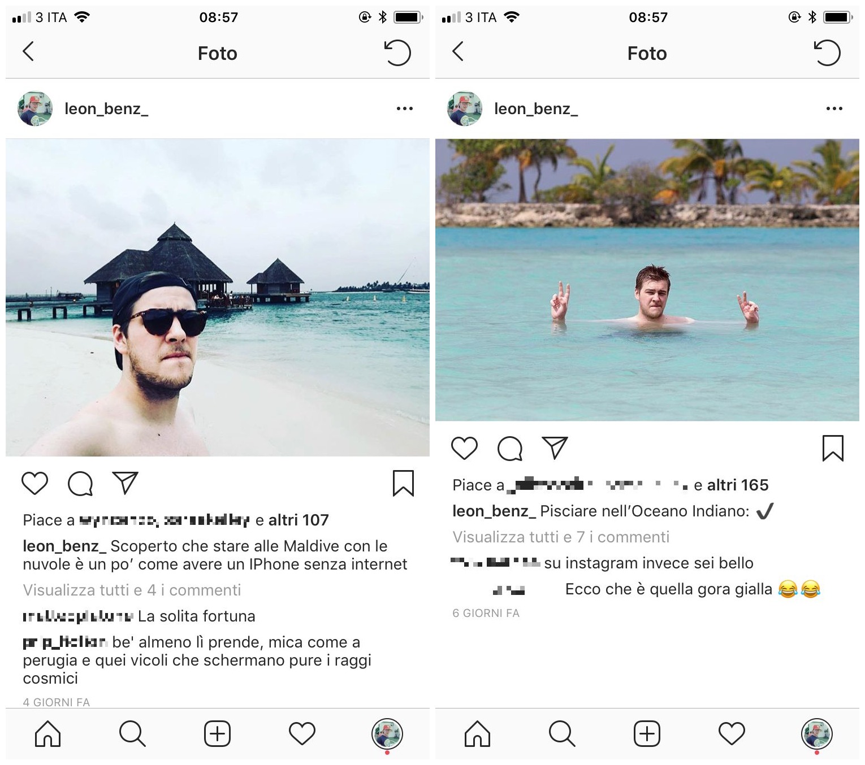Save the ocean swimming photo with bookmark

[x=833, y=448]
